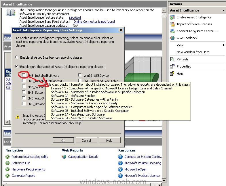Click the main pane scroll up arrow
This screenshot has height=186, width=226.
pos(164,11)
